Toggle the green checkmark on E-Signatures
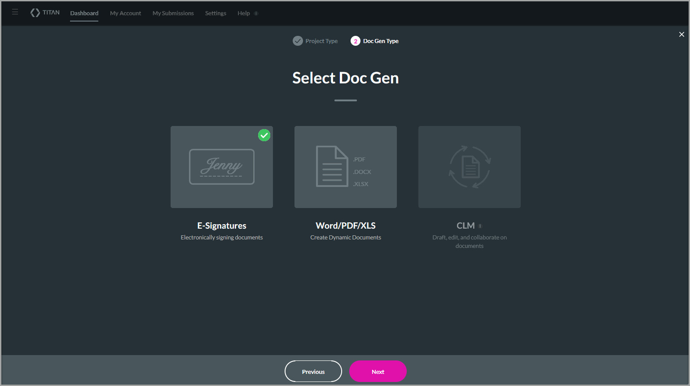 pos(264,135)
